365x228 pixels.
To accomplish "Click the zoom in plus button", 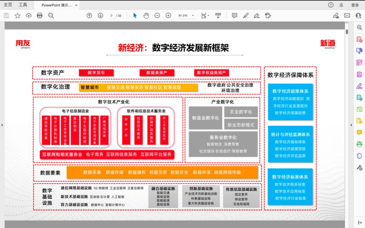I will 168,15.
